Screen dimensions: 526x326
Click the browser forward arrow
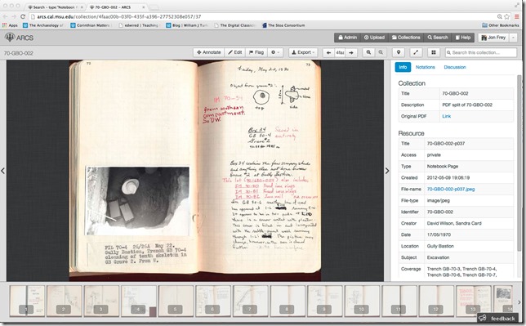pos(14,16)
